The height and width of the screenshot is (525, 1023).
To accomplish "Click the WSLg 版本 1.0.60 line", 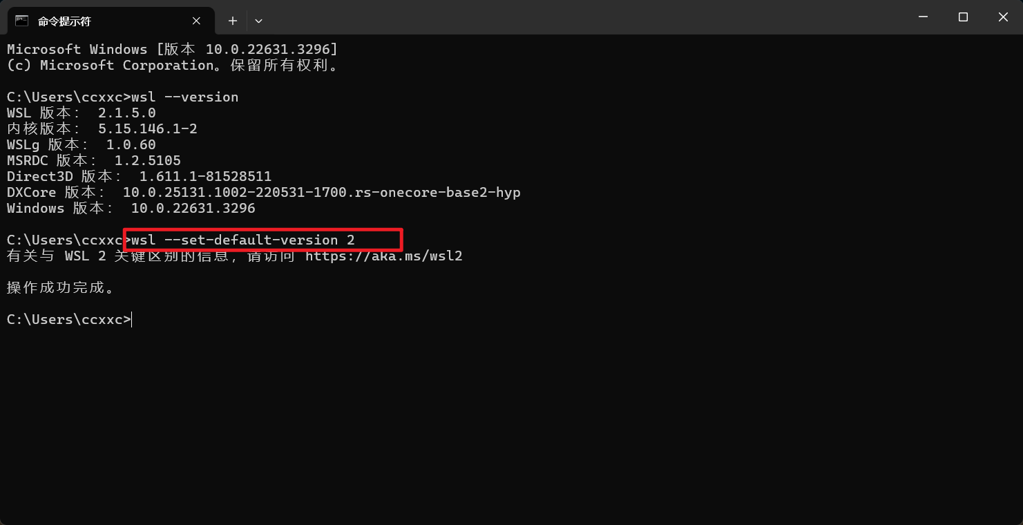I will click(82, 145).
